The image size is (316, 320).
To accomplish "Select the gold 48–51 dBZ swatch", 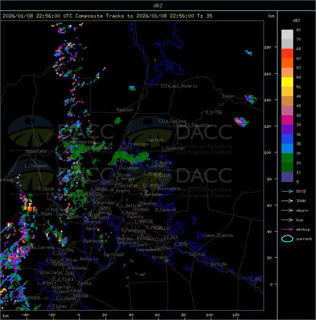I will pos(287,92).
